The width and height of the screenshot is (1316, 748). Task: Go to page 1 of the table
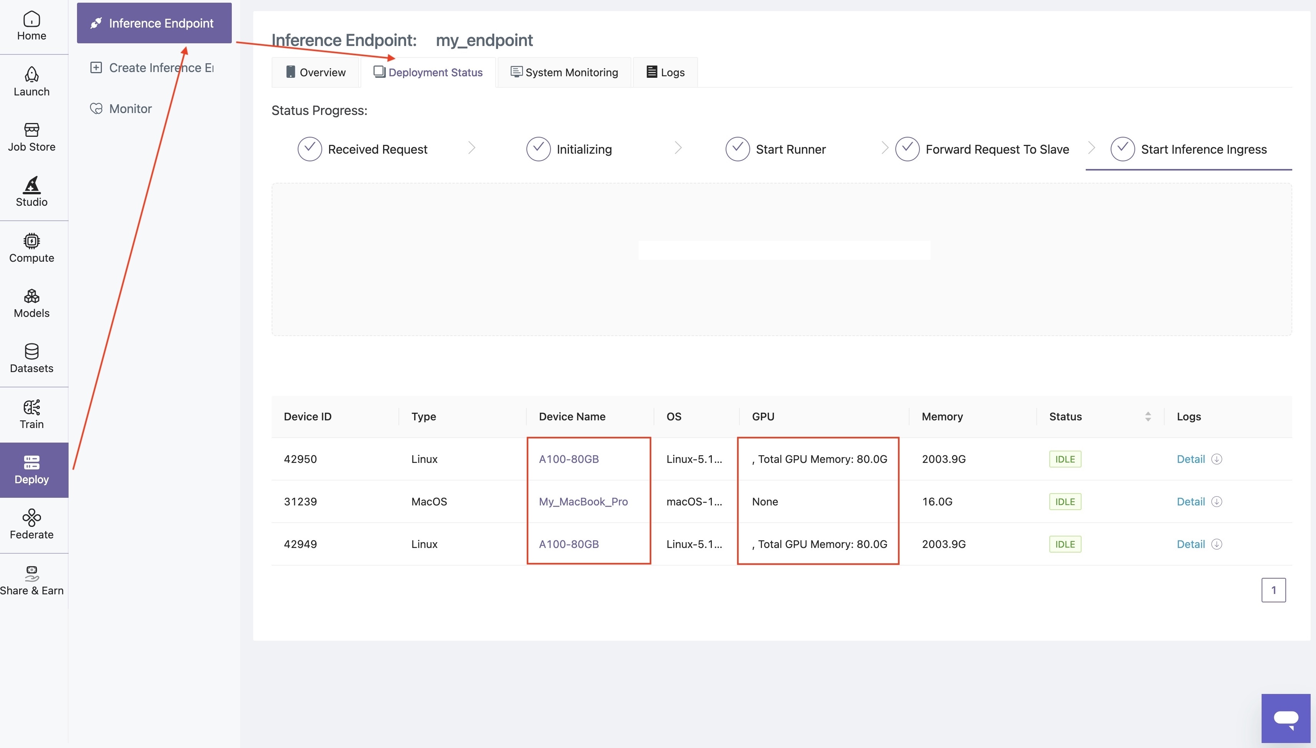pyautogui.click(x=1273, y=590)
